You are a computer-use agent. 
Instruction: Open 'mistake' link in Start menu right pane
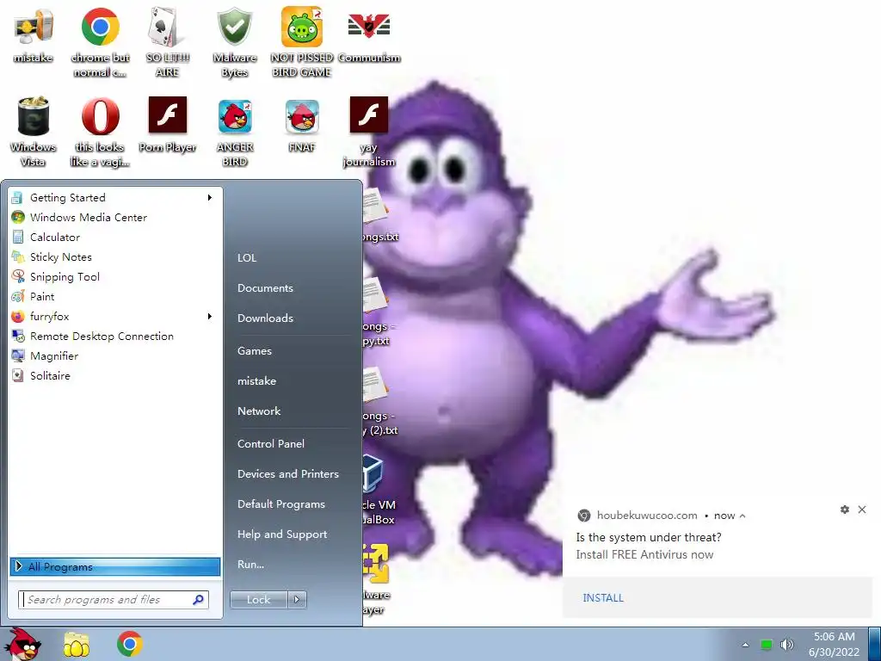(256, 381)
